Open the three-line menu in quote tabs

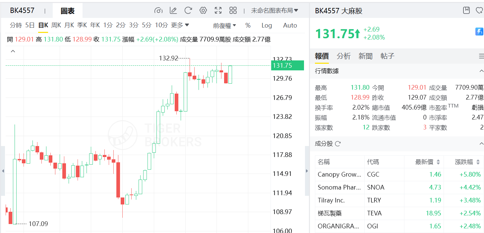pyautogui.click(x=481, y=56)
